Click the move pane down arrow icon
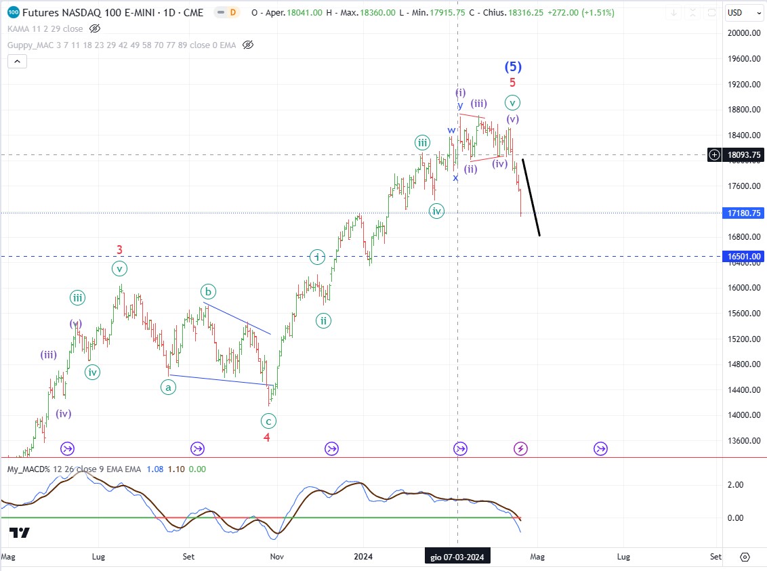 pos(673,13)
